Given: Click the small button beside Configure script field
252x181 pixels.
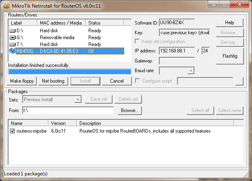Looking at the screenshot, I should [240, 81].
